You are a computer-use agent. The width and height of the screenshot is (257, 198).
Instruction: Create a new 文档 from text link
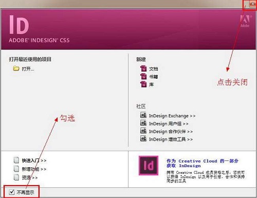(x=154, y=69)
